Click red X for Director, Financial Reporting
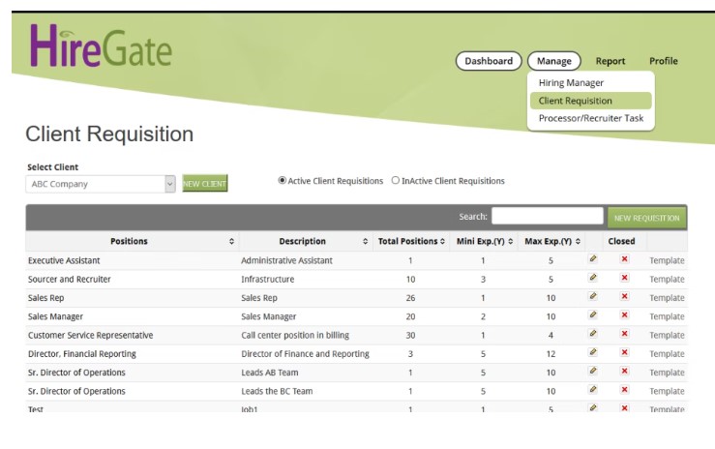 point(624,353)
